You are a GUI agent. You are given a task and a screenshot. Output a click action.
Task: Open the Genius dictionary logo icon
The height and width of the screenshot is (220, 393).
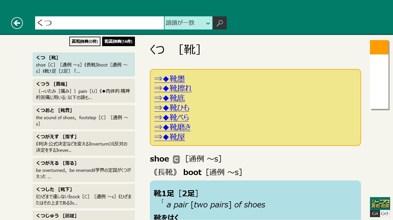(x=380, y=204)
